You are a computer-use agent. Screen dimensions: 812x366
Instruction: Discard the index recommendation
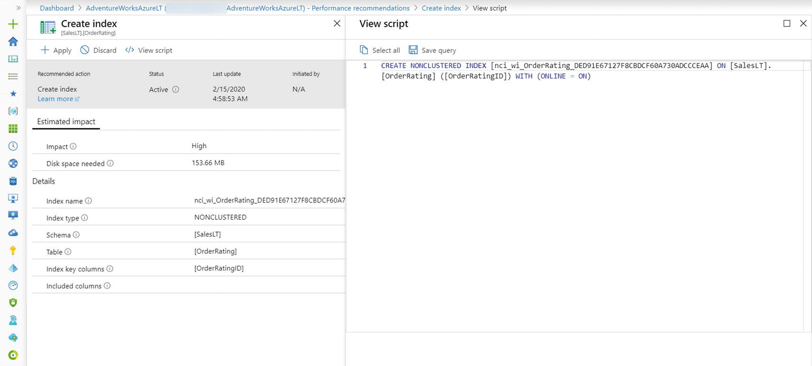[x=98, y=50]
